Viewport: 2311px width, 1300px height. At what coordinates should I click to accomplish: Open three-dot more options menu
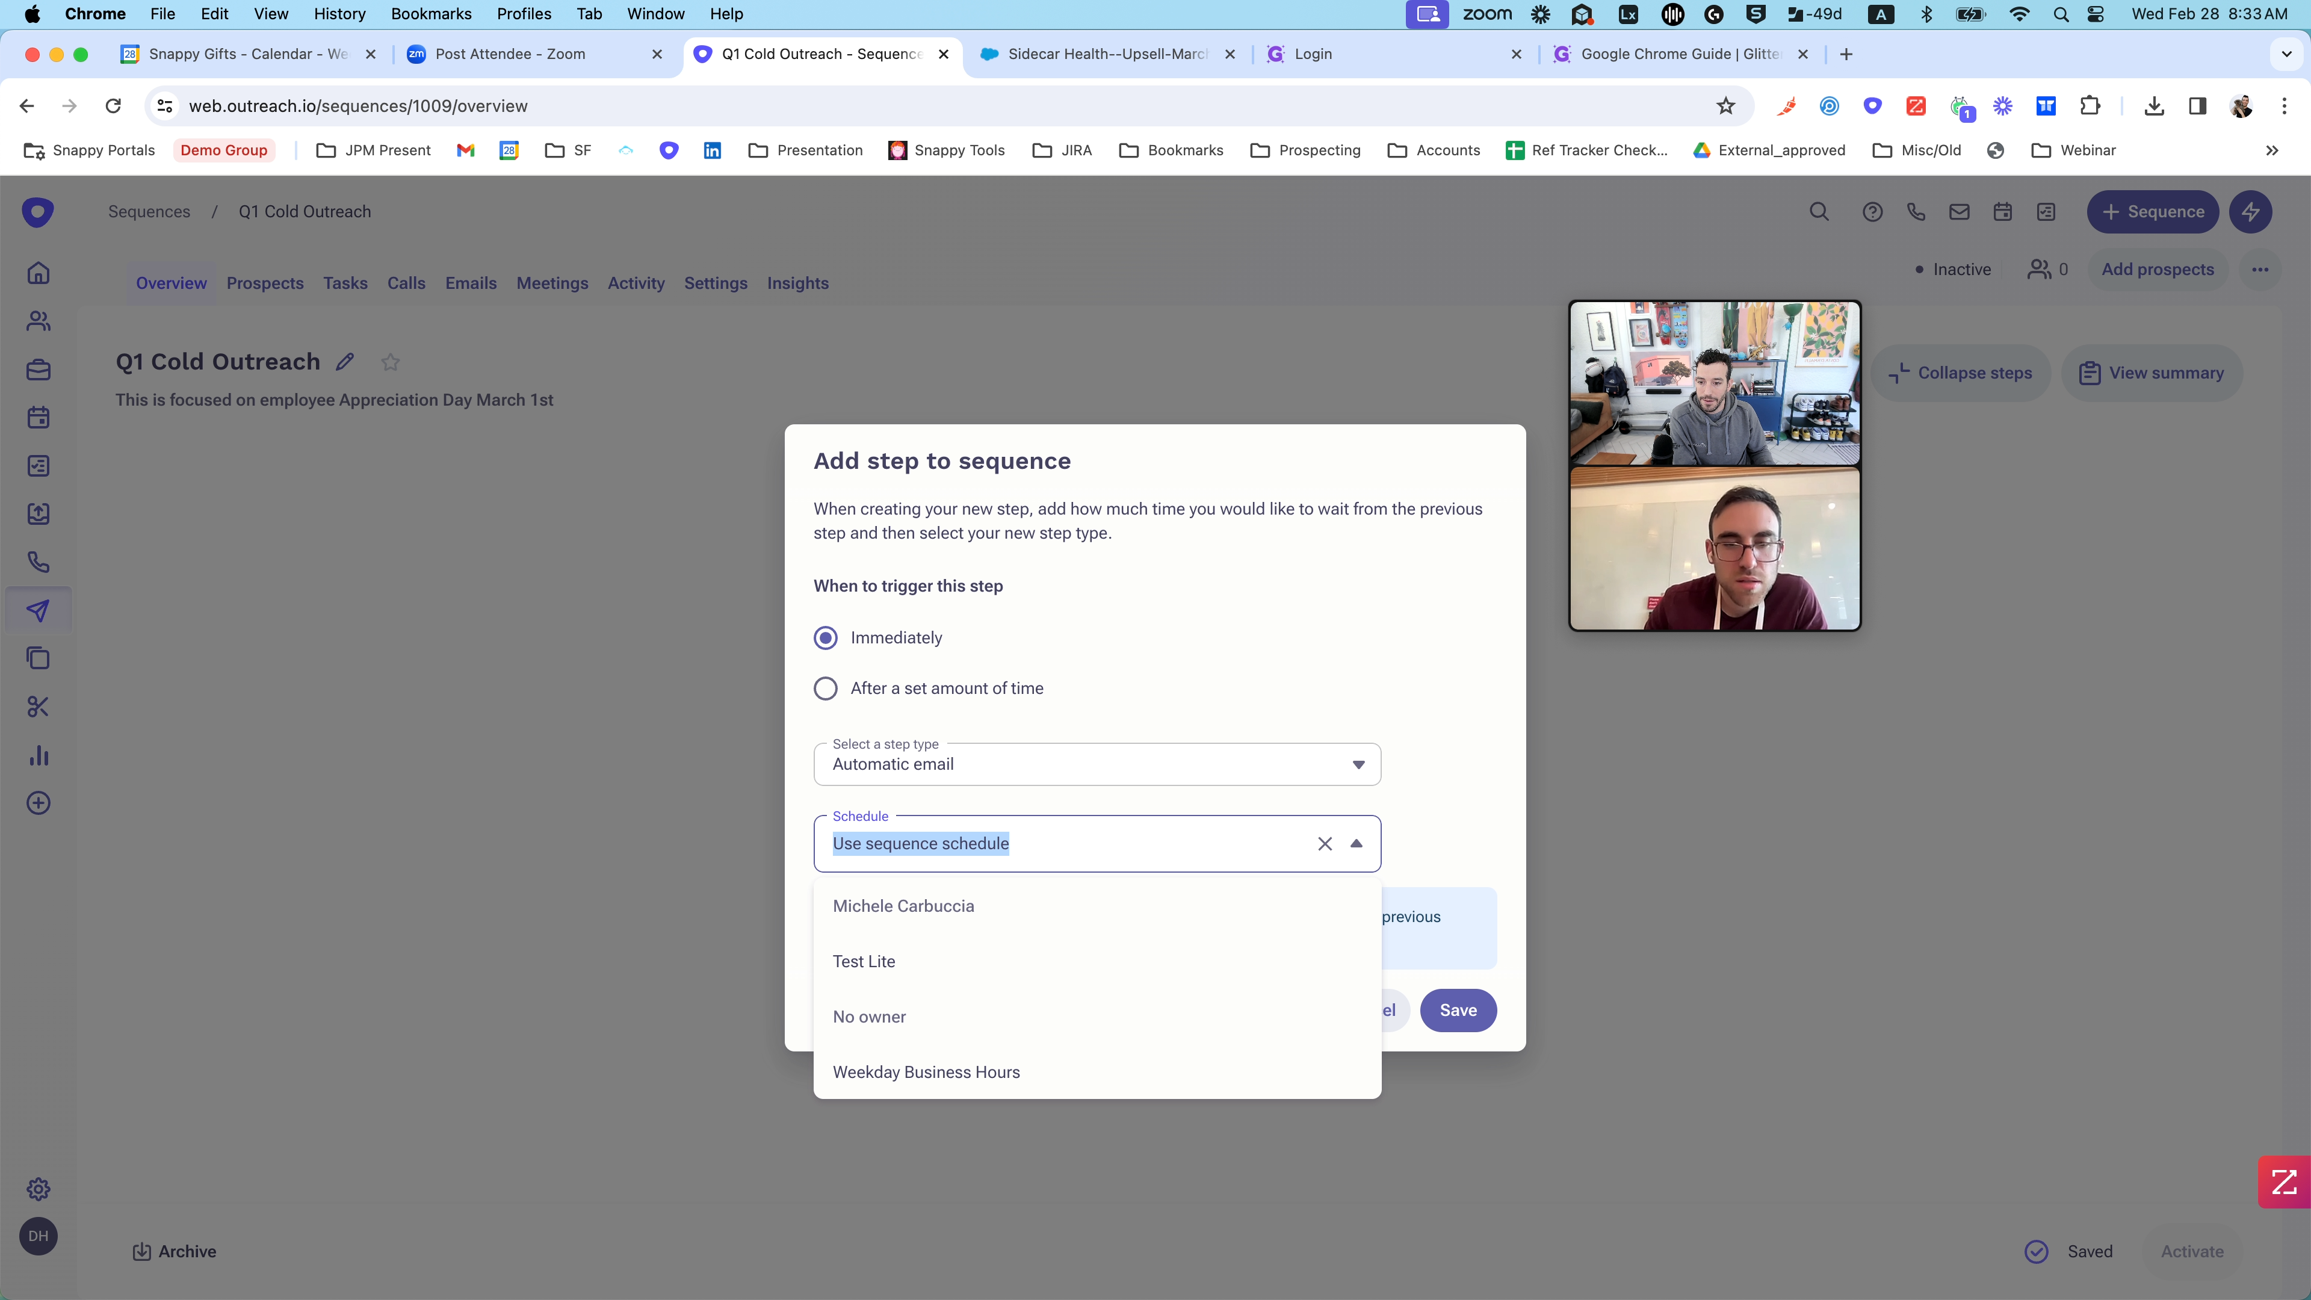coord(2259,269)
